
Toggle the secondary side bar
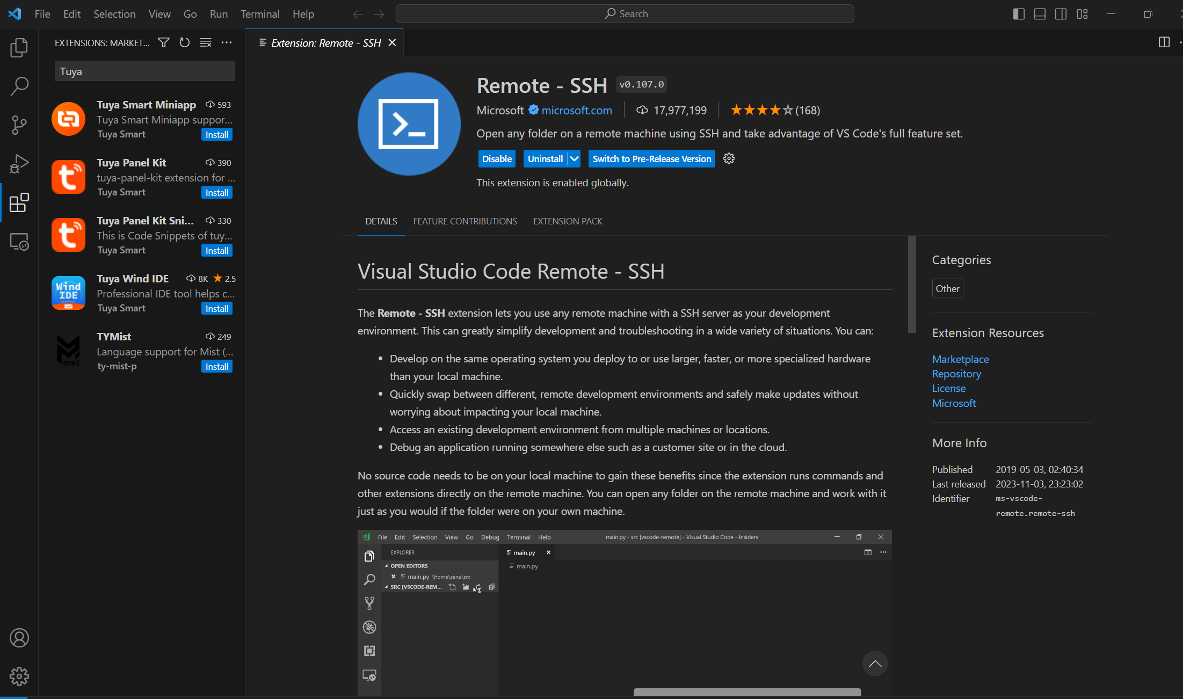[1061, 14]
